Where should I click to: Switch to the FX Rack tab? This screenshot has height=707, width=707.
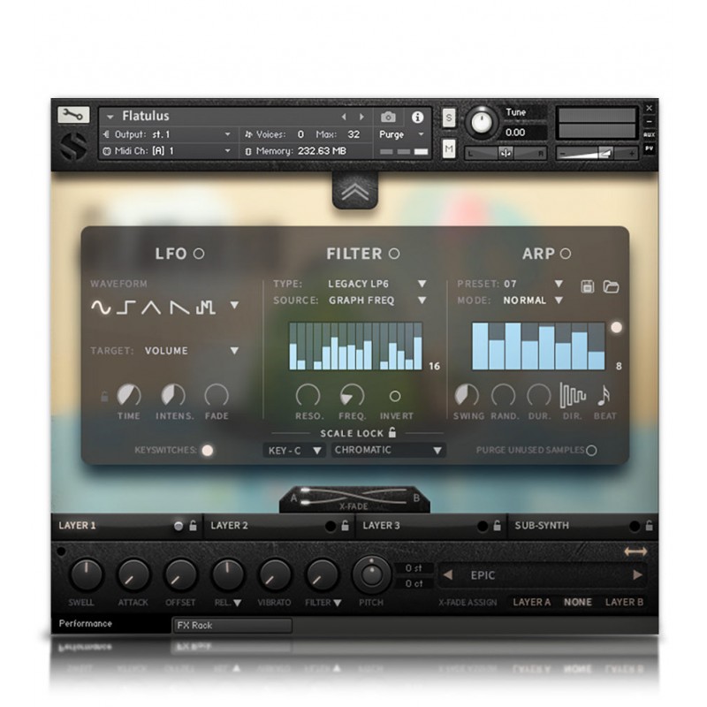coord(232,625)
